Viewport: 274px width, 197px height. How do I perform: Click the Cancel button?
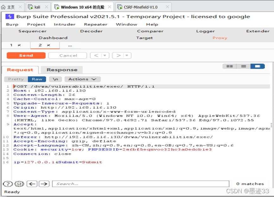(67, 55)
